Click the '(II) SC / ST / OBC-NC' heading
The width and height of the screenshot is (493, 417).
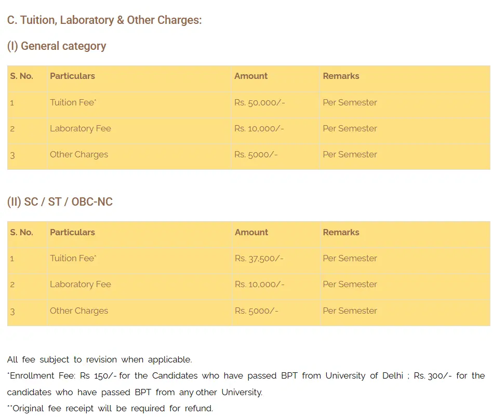pos(60,202)
